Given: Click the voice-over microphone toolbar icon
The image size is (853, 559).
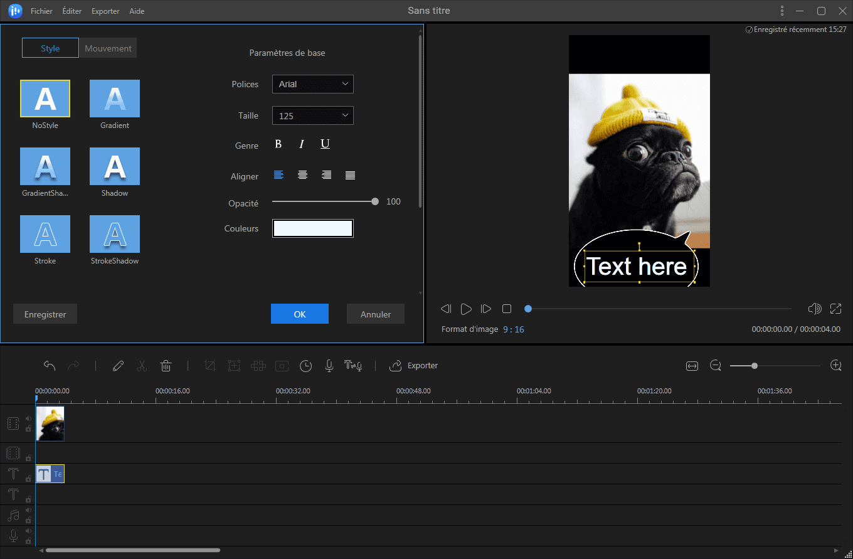Looking at the screenshot, I should point(329,366).
